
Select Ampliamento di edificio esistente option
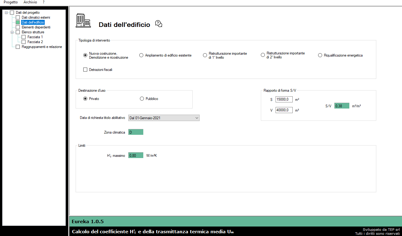(x=141, y=55)
